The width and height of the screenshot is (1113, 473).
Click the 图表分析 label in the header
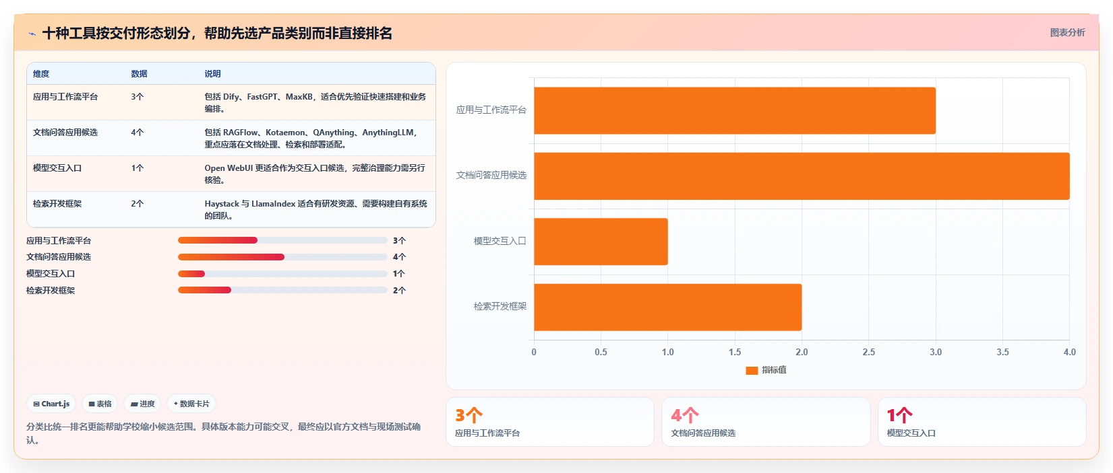point(1067,32)
